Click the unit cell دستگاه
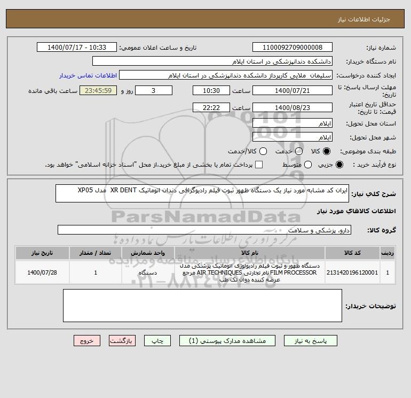411x398 pixels. point(148,272)
